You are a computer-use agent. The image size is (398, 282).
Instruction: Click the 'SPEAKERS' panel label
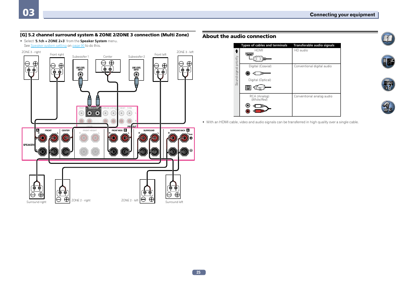[29, 145]
